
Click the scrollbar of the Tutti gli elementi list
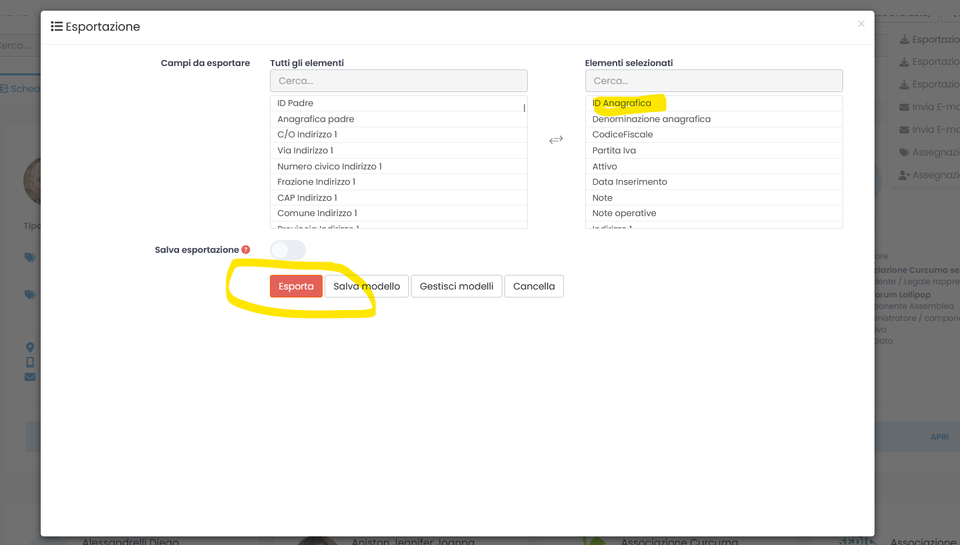coord(524,108)
